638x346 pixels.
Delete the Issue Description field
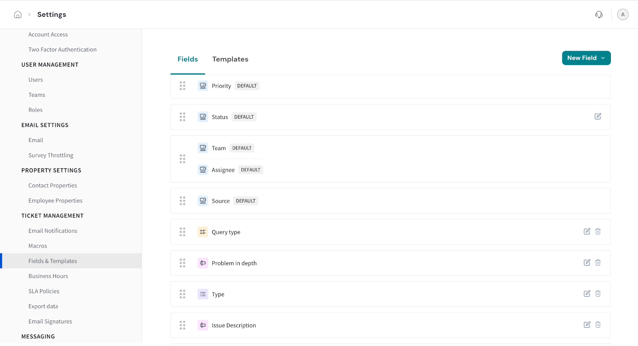click(598, 325)
